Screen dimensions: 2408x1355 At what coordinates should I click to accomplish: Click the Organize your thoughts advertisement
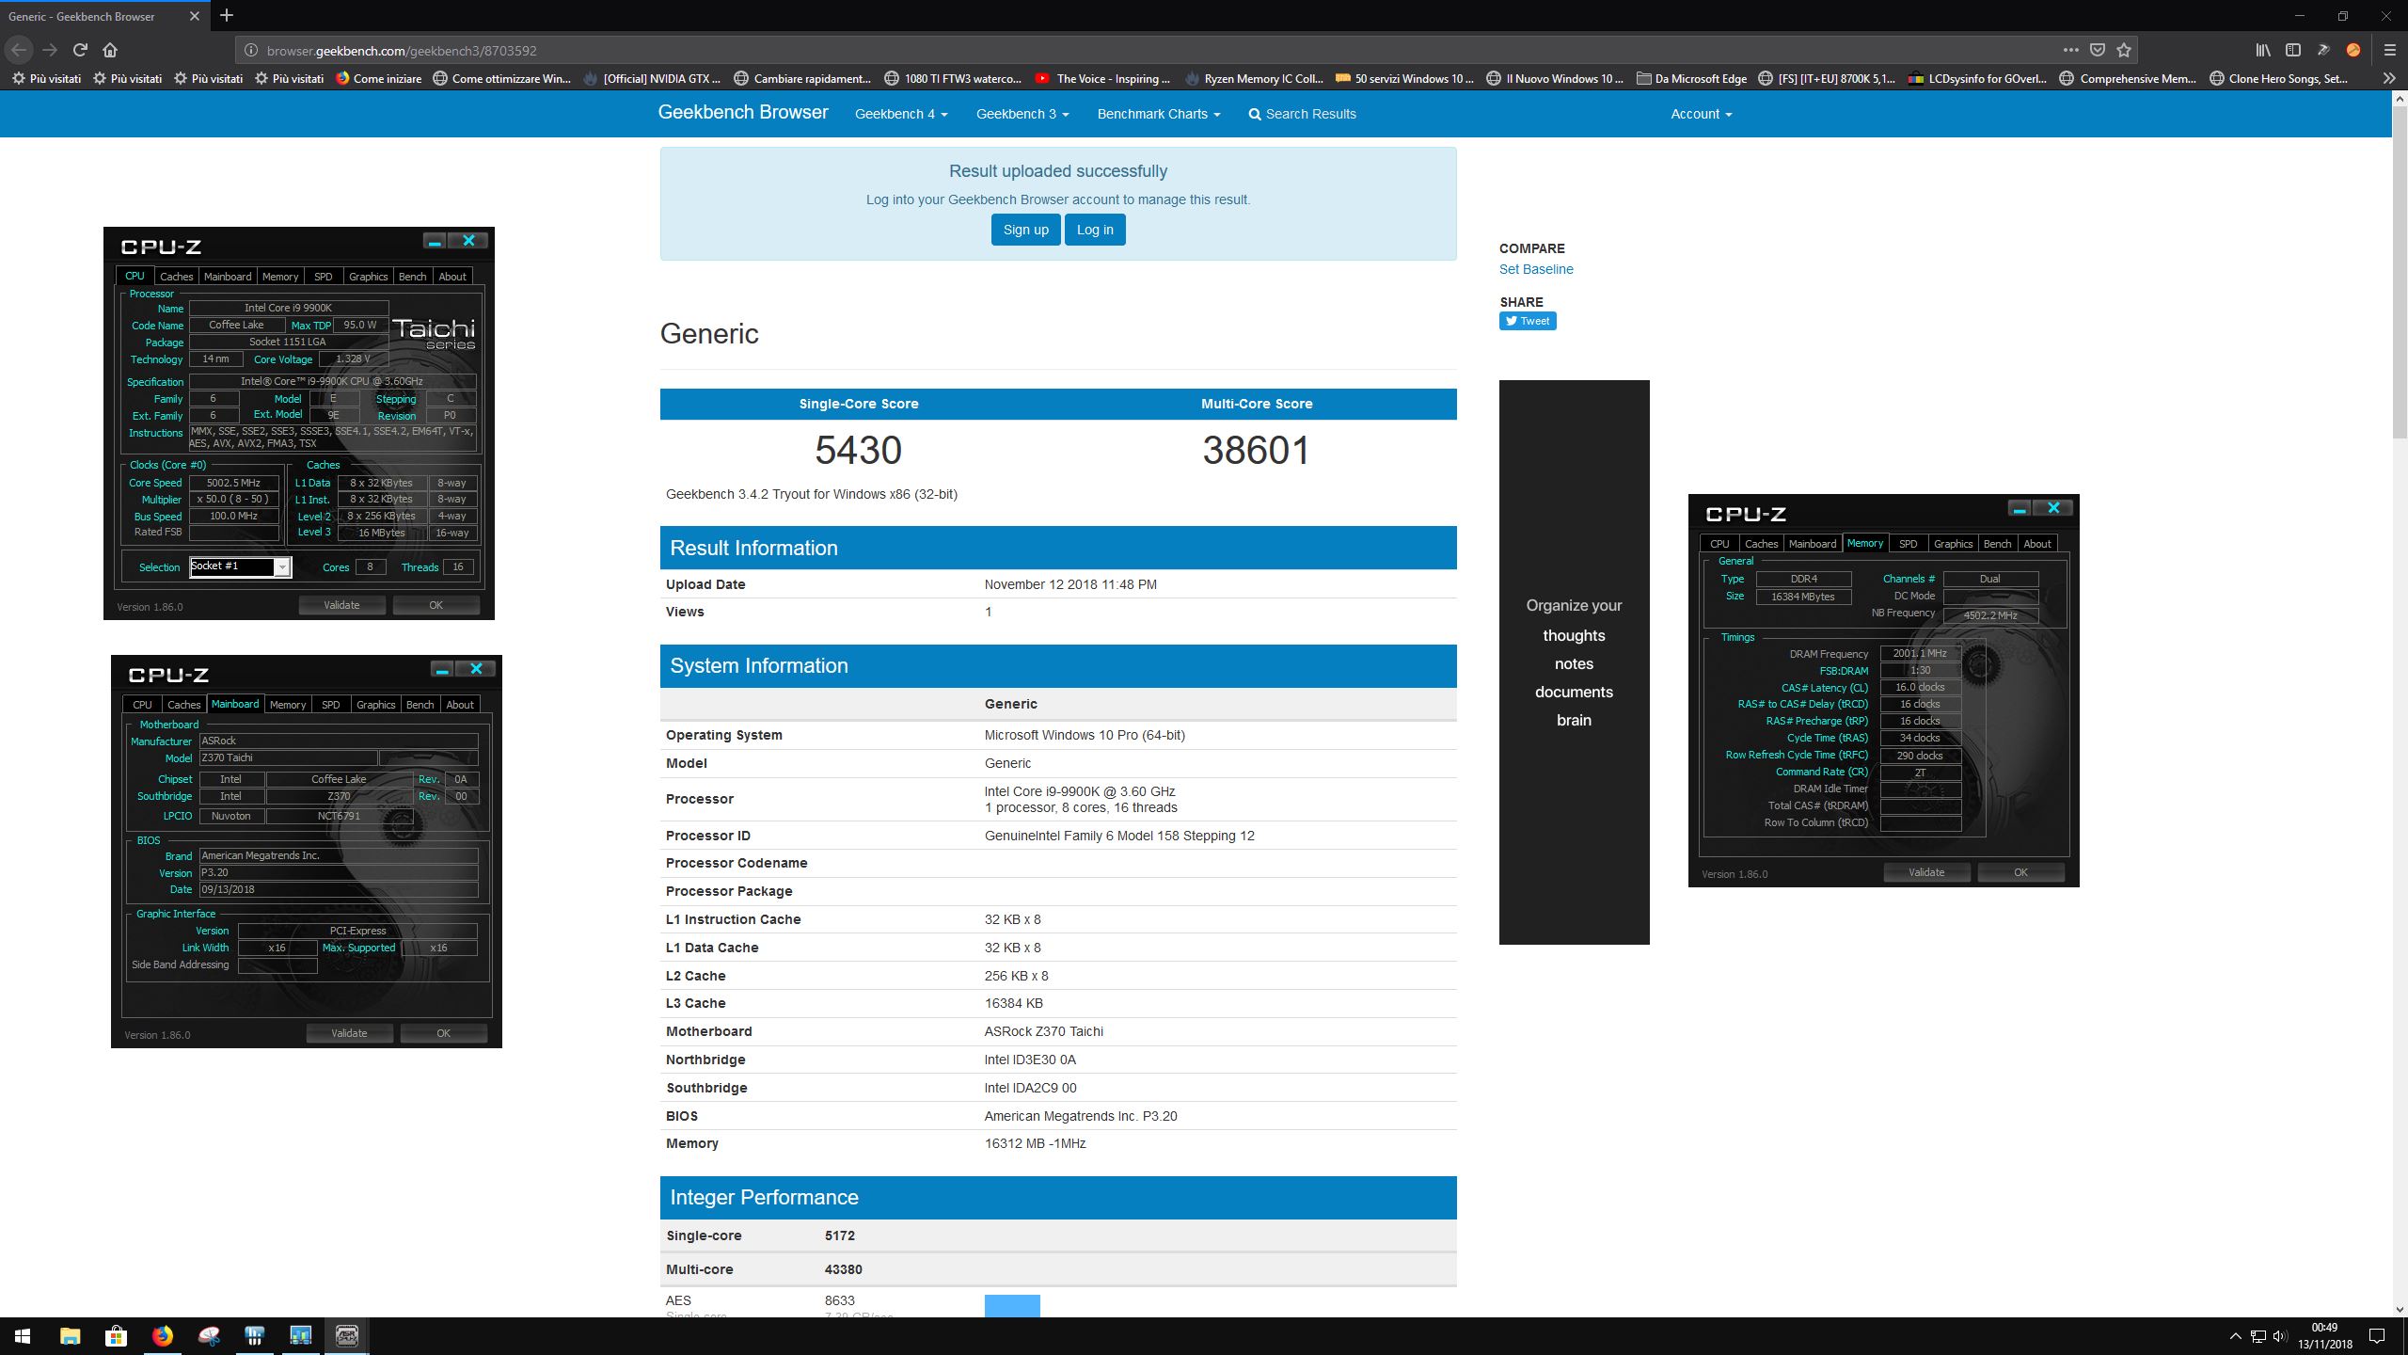click(x=1574, y=662)
